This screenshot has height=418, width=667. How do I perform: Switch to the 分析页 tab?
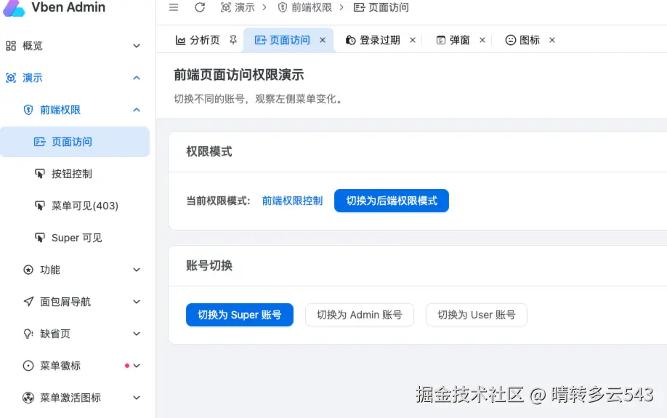[205, 40]
